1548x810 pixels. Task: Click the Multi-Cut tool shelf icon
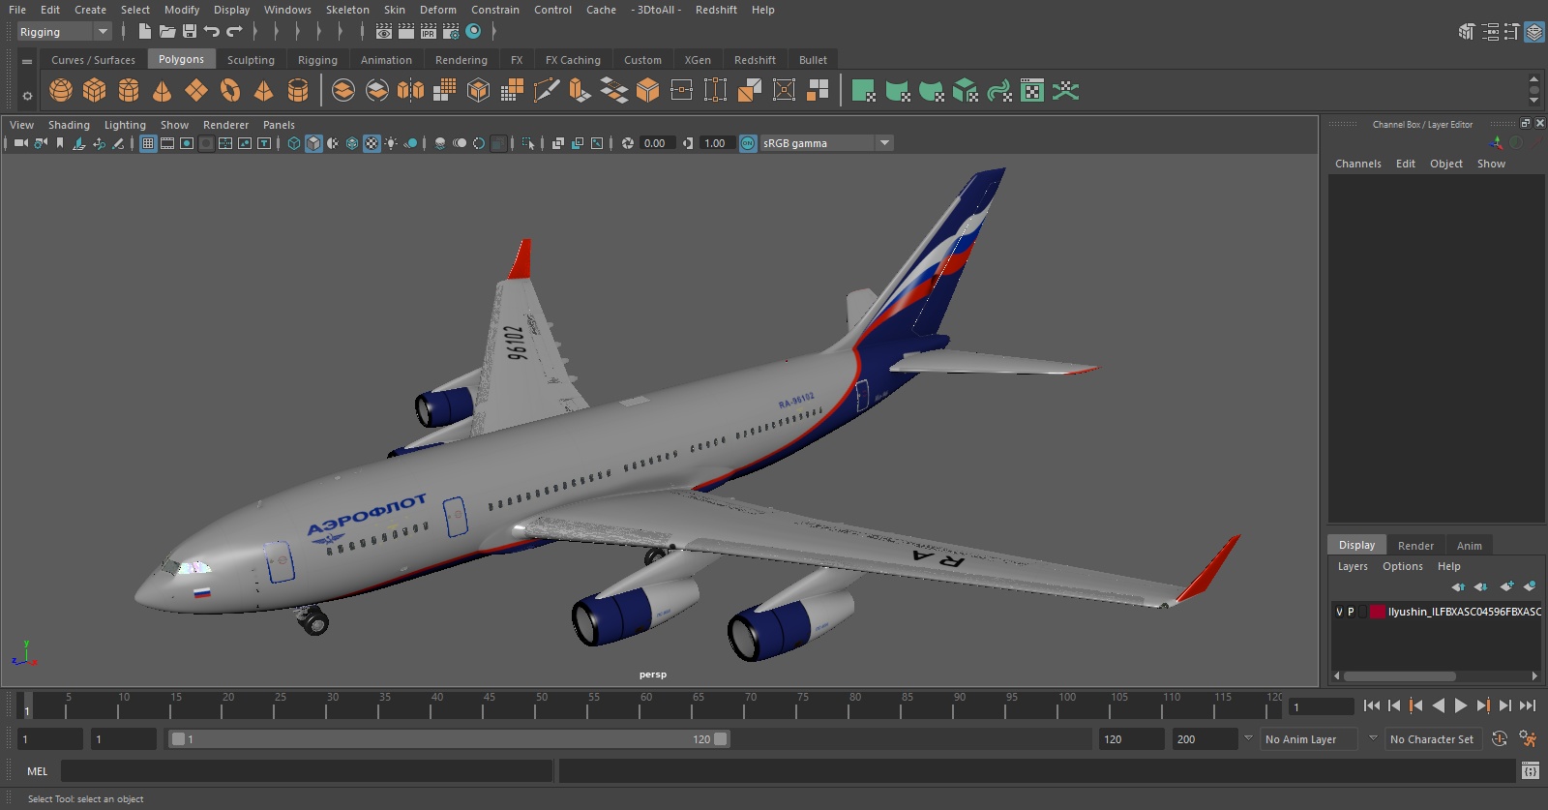click(547, 91)
